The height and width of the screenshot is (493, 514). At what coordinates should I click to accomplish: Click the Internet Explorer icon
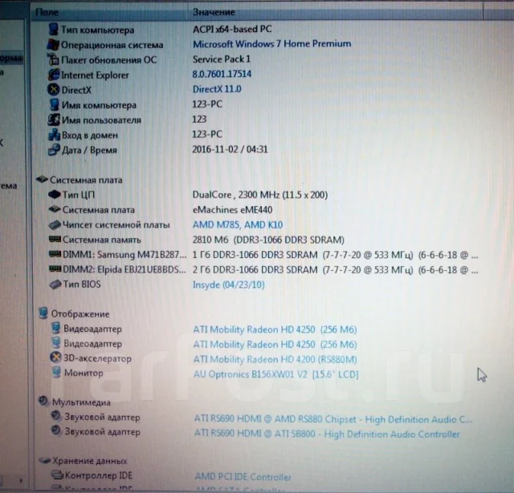(54, 75)
